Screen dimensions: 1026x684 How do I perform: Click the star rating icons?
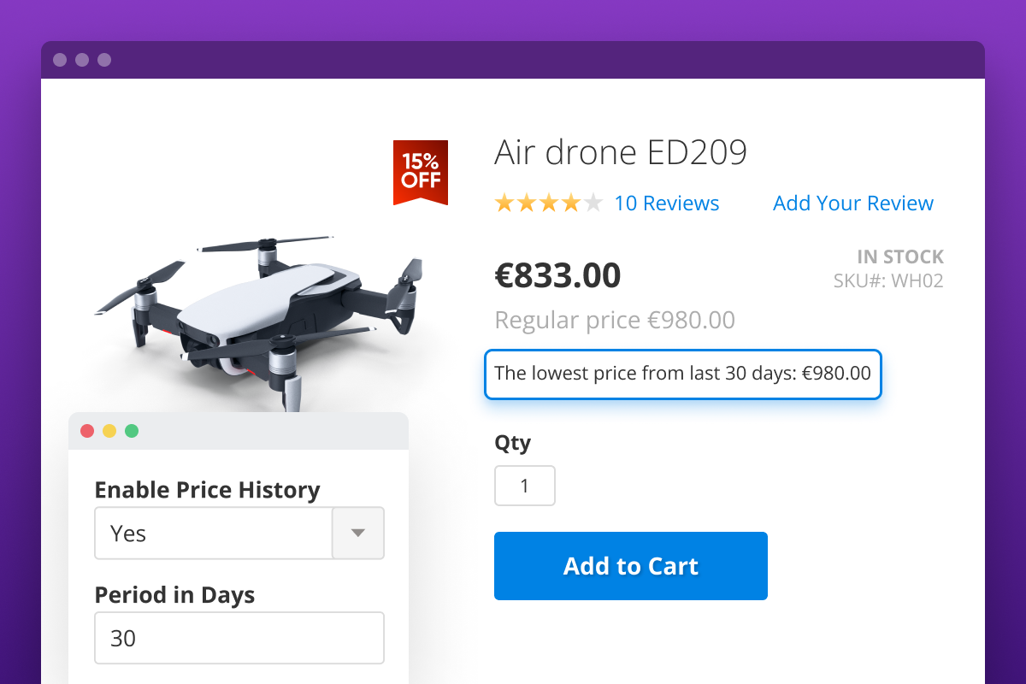(x=548, y=203)
